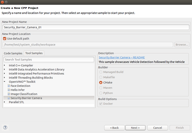Open the Security Barrier Camera – README link
The width and height of the screenshot is (192, 133).
(x=122, y=57)
